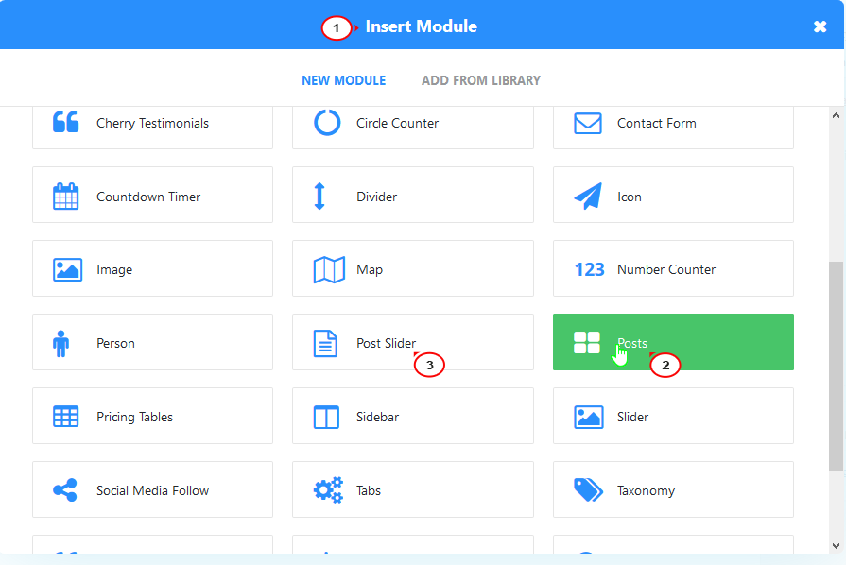Click the Tabs module text

[369, 490]
